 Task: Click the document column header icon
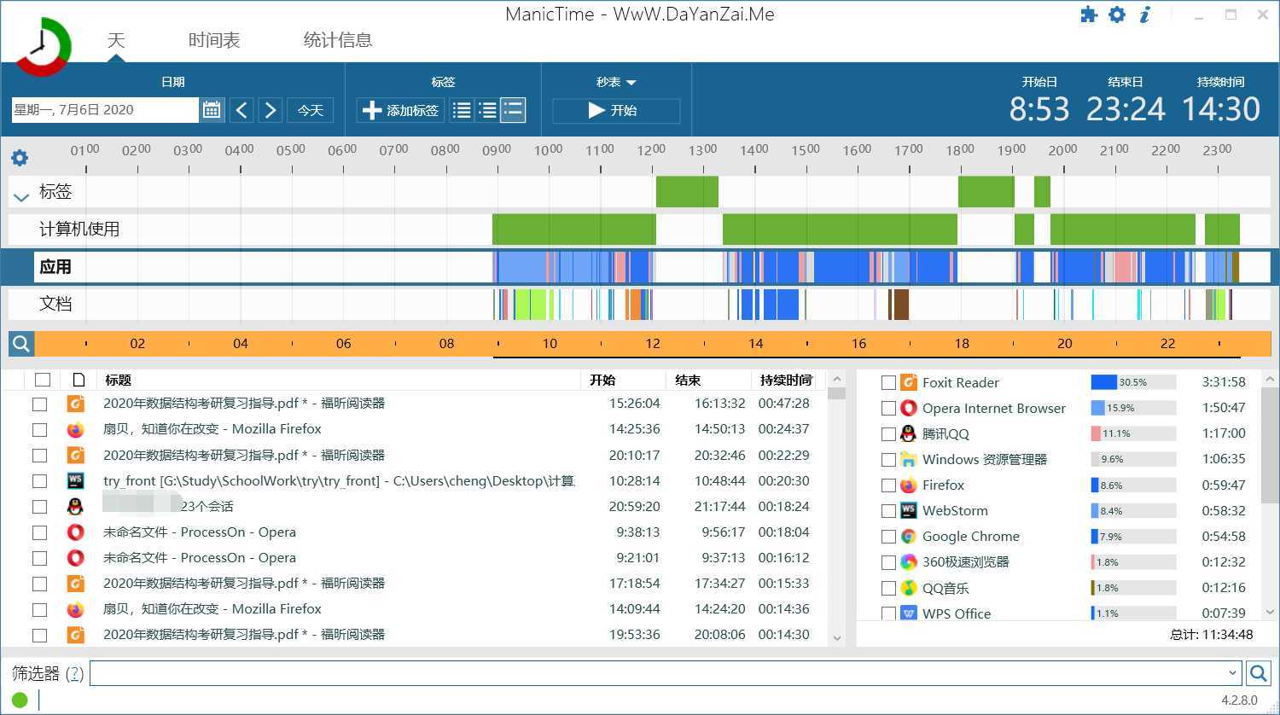pyautogui.click(x=79, y=380)
